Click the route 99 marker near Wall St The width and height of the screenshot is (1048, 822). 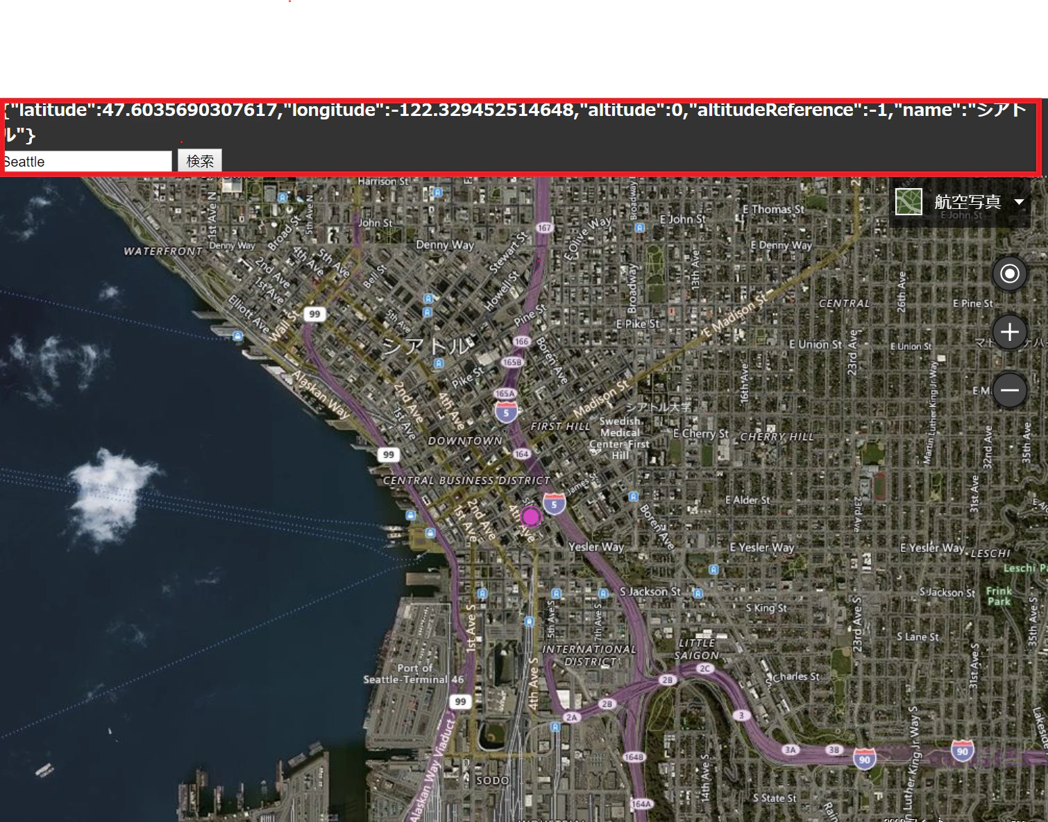pos(314,314)
